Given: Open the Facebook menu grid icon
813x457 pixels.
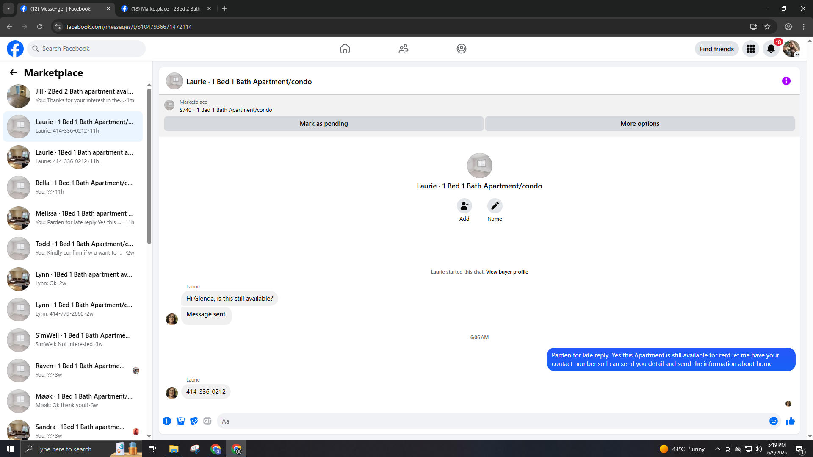Looking at the screenshot, I should coord(751,49).
